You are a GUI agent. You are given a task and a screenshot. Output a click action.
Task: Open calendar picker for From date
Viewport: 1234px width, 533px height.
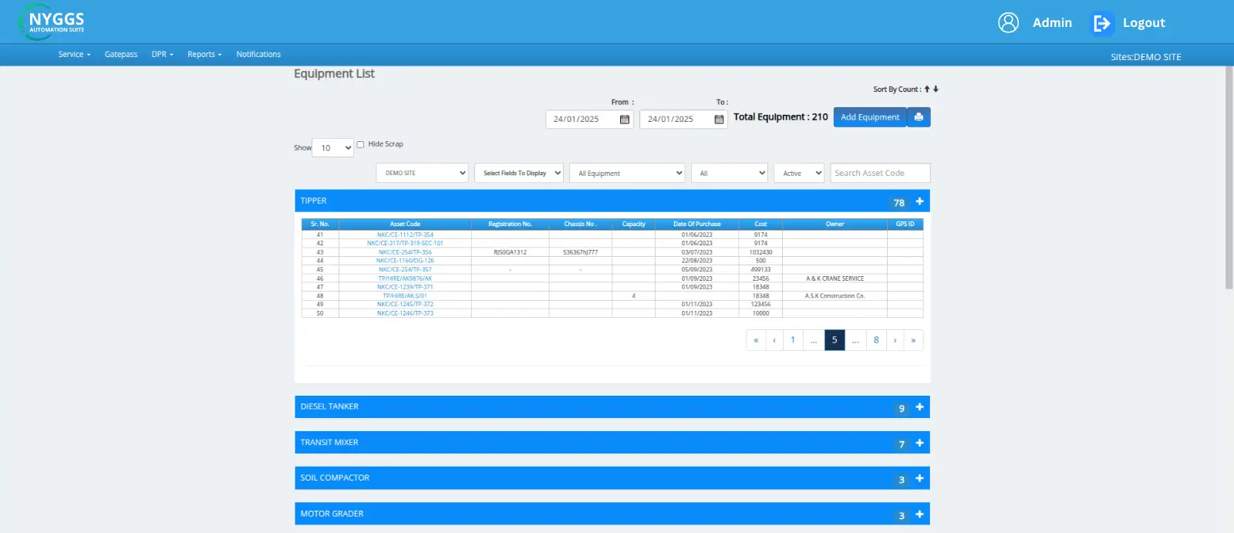point(625,119)
